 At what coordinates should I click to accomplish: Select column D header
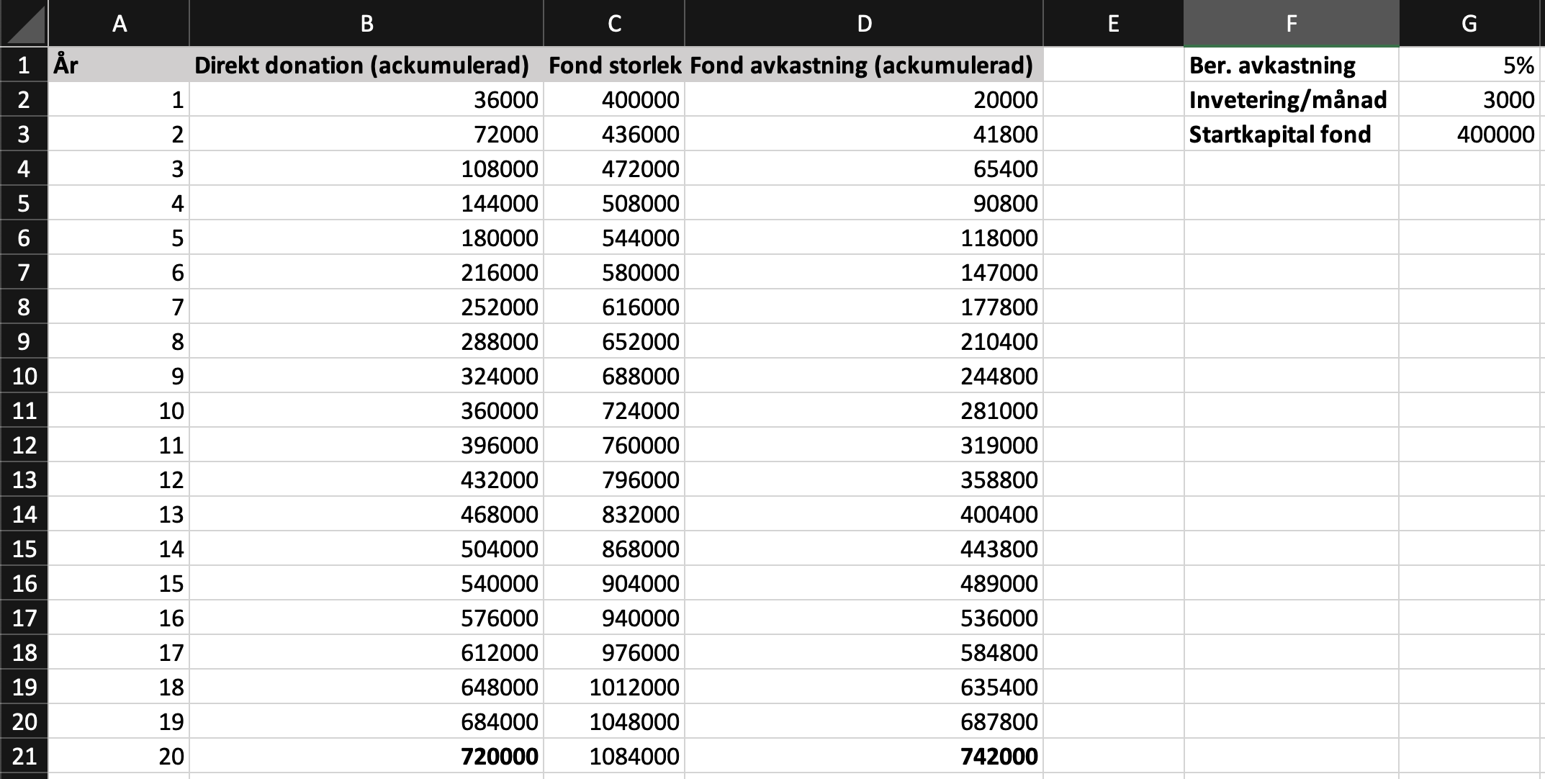(864, 24)
